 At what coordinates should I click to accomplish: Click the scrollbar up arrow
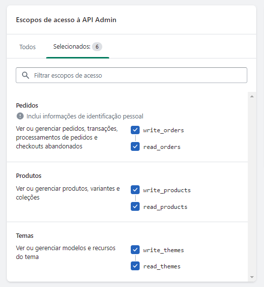point(252,96)
